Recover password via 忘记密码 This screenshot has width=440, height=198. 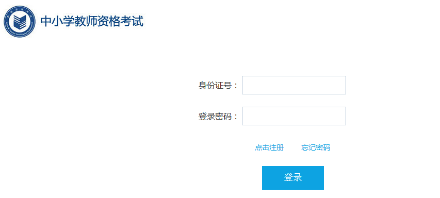click(316, 147)
